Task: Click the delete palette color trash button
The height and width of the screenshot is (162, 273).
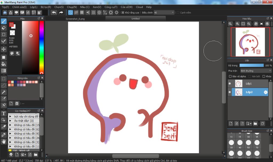Action: 17,103
